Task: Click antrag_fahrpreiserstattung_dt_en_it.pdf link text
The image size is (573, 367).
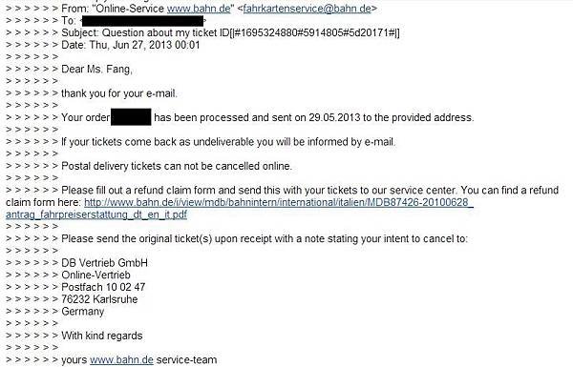Action: pos(96,214)
